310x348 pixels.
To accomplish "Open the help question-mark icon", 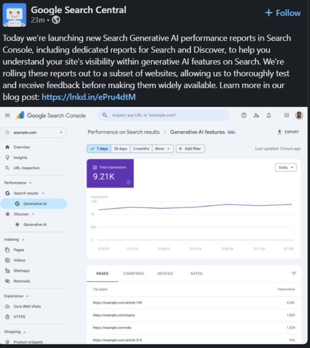I will click(x=243, y=115).
